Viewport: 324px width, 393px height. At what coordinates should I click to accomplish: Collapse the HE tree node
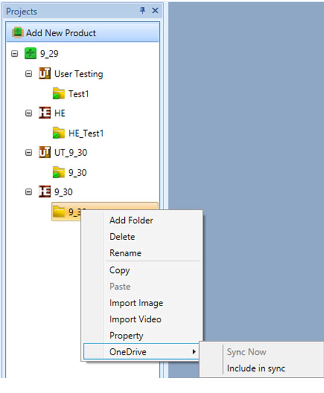(x=29, y=113)
